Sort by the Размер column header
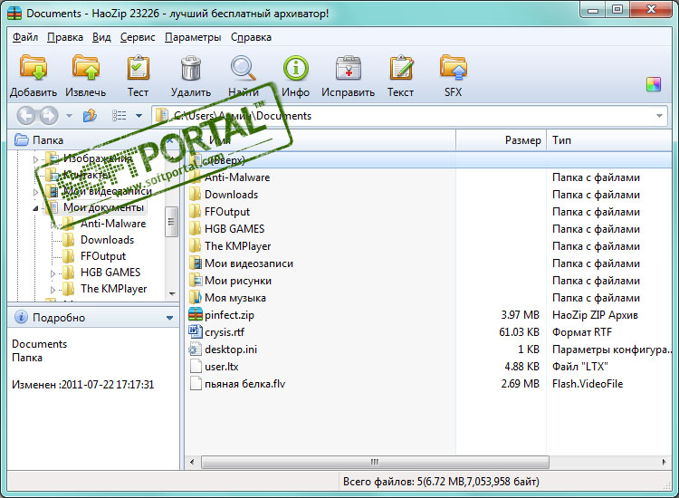 tap(501, 140)
